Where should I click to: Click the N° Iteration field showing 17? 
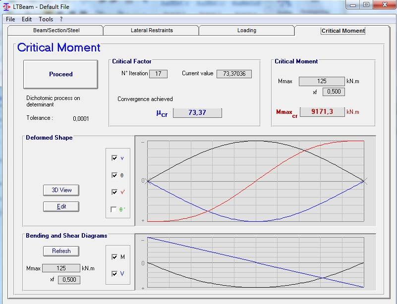tap(158, 74)
